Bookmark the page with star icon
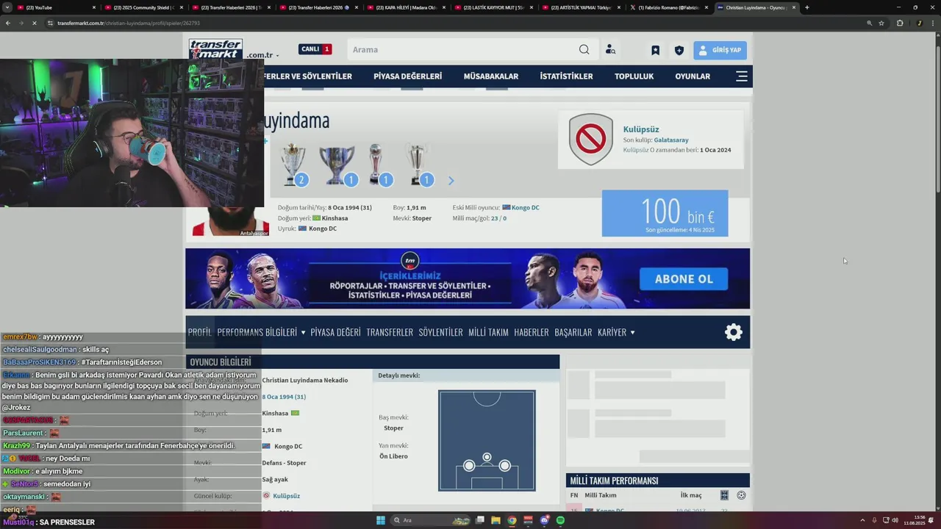941x529 pixels. 880,23
